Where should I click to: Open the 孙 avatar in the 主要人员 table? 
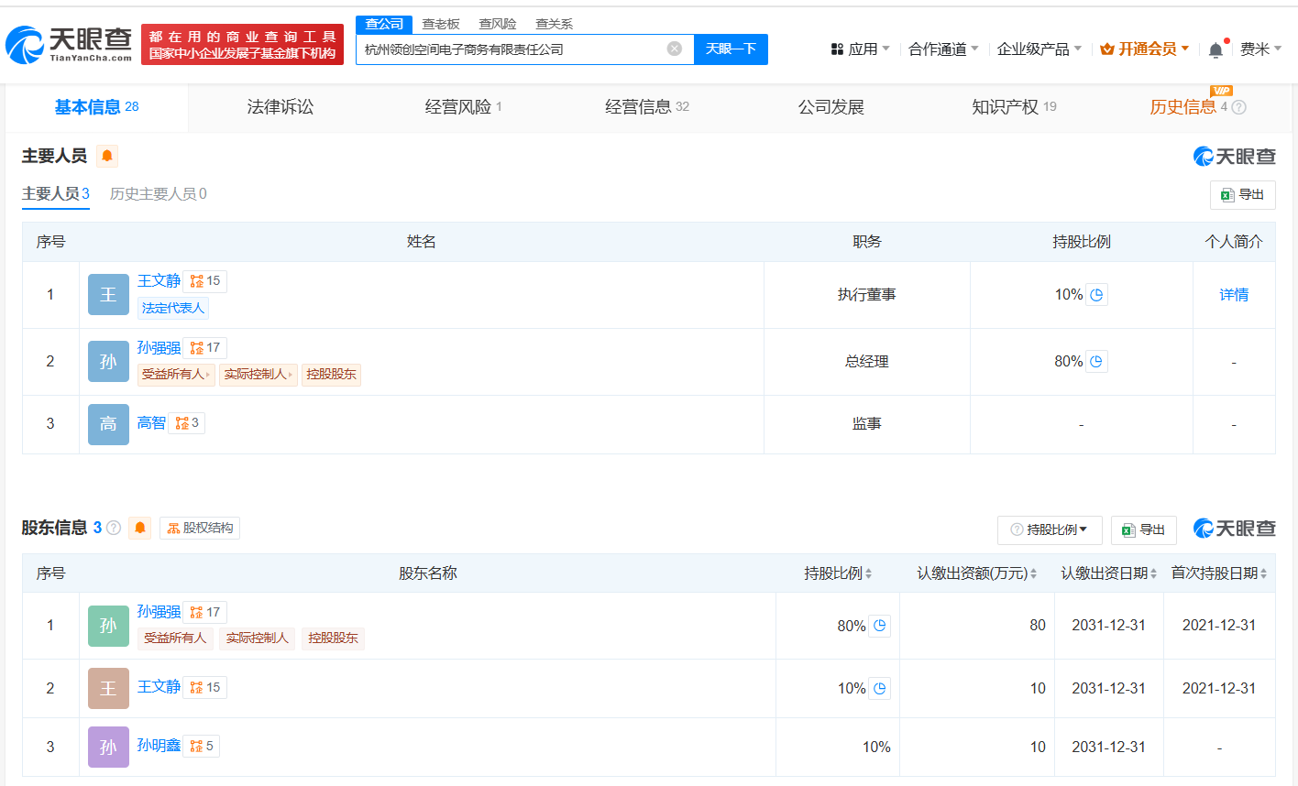(108, 362)
